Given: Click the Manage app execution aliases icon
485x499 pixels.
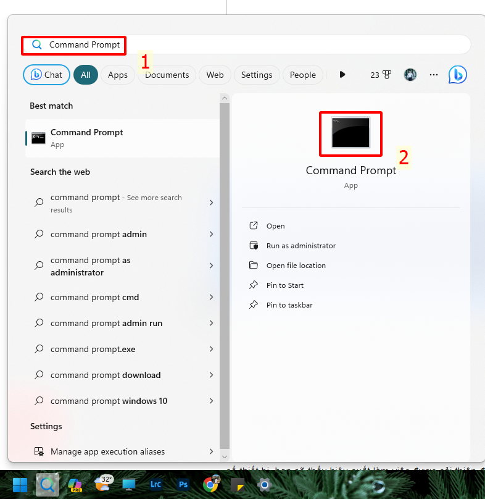Looking at the screenshot, I should pyautogui.click(x=39, y=451).
